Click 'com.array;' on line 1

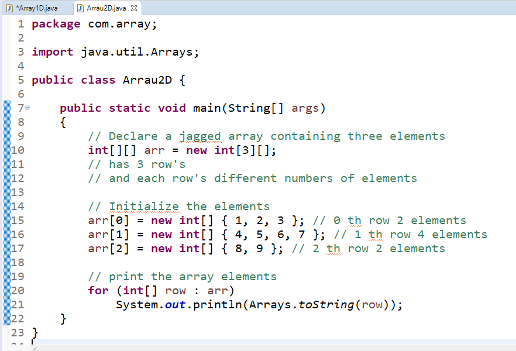122,24
